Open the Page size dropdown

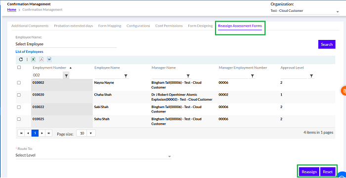point(91,133)
